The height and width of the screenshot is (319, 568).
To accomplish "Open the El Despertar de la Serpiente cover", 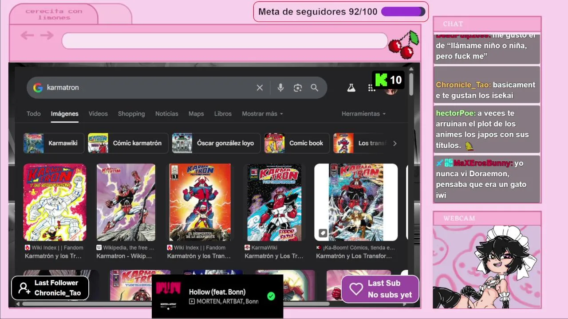I will click(200, 202).
